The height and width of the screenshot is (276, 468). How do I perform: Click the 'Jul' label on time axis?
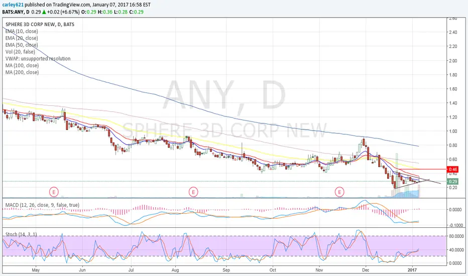pos(131,270)
